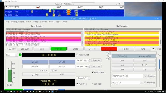Image resolution: width=166 pixels, height=93 pixels.
Task: Open the Decode menu
Action: (43, 22)
